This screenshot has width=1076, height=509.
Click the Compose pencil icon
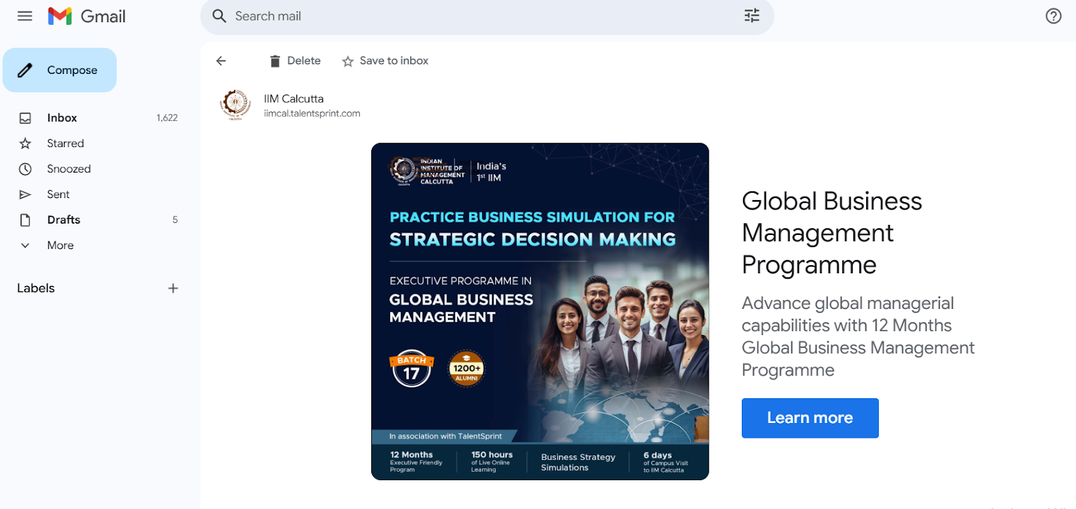pos(25,70)
